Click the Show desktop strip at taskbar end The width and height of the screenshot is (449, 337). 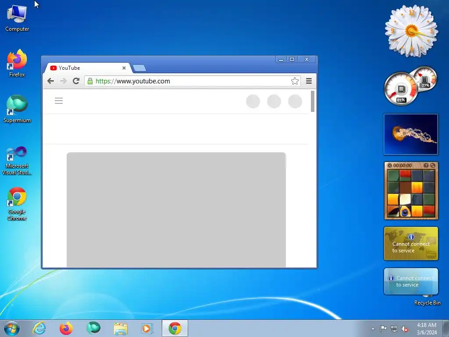pos(445,328)
